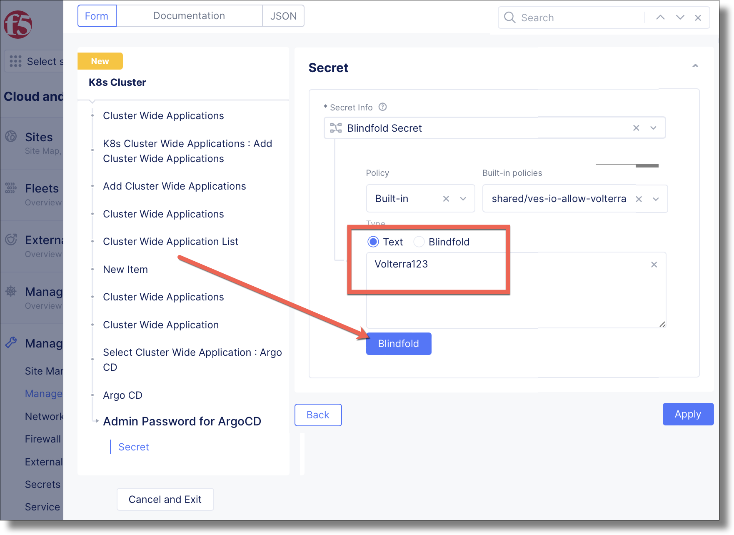Select singular Cluster Wide Application item
Image resolution: width=734 pixels, height=535 pixels.
(x=161, y=325)
